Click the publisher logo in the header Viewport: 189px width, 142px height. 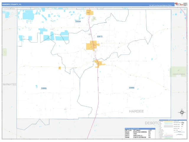[179, 4]
